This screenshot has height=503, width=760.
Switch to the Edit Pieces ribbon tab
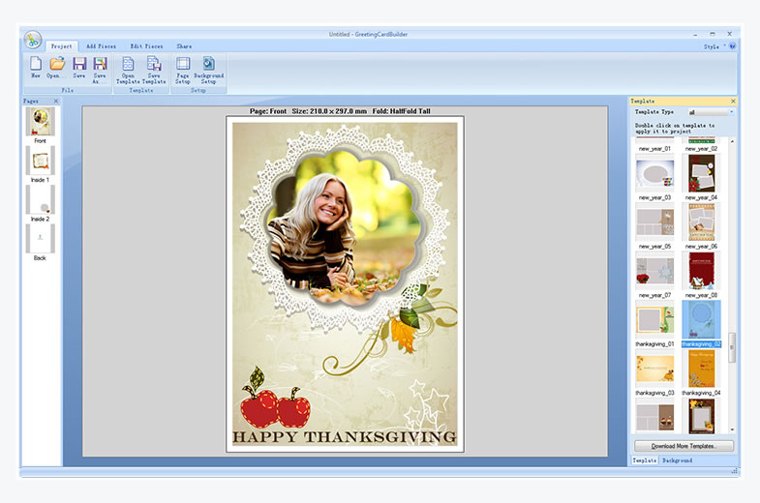(x=147, y=45)
